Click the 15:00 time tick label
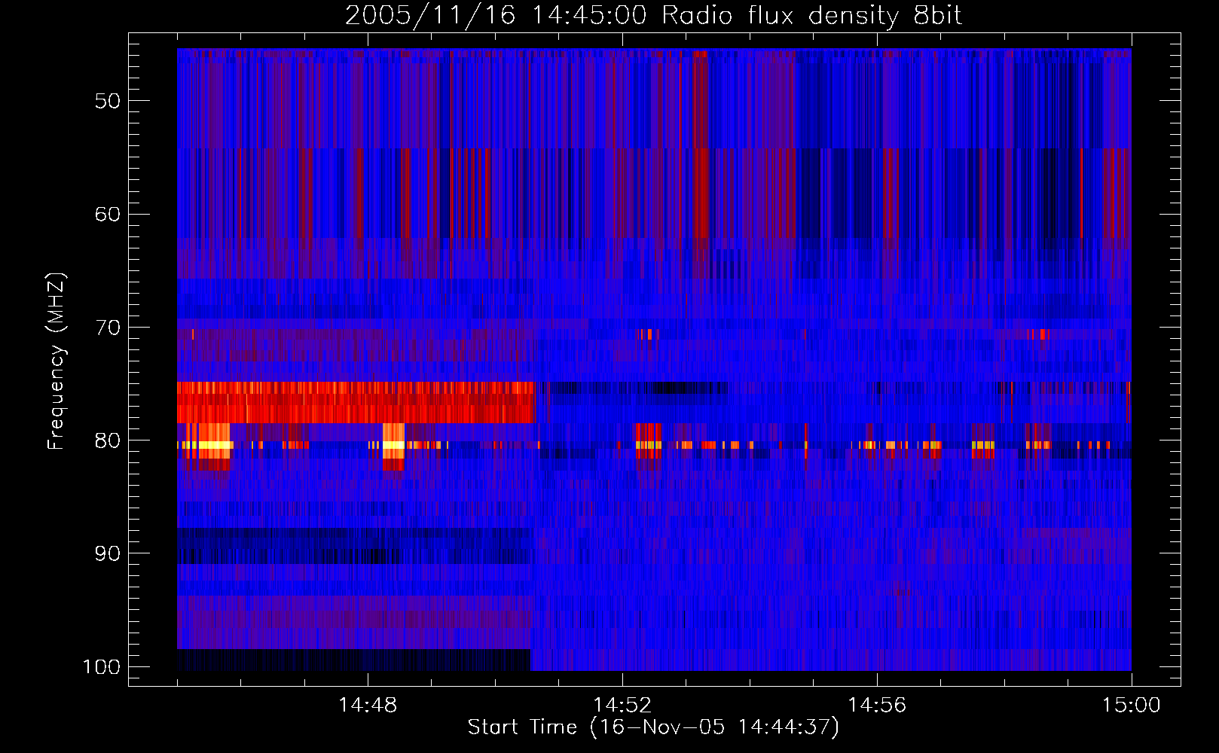The width and height of the screenshot is (1219, 753). pos(1132,706)
